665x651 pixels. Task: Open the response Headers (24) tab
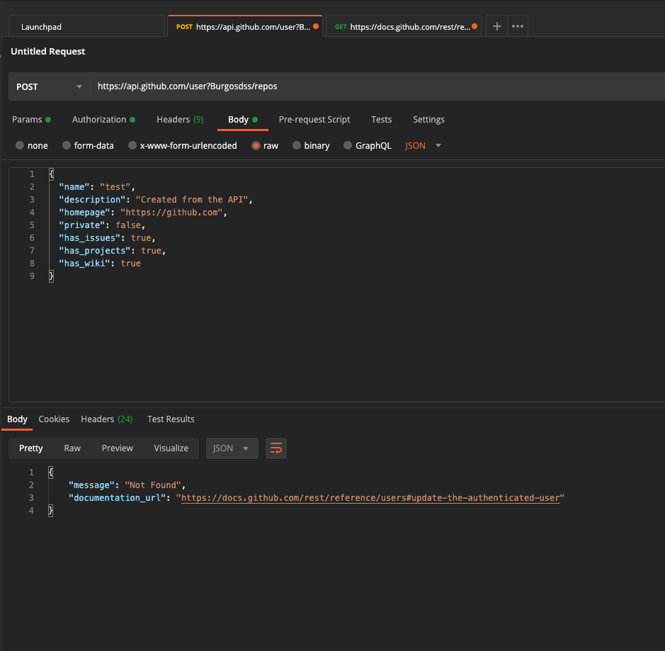(x=107, y=419)
